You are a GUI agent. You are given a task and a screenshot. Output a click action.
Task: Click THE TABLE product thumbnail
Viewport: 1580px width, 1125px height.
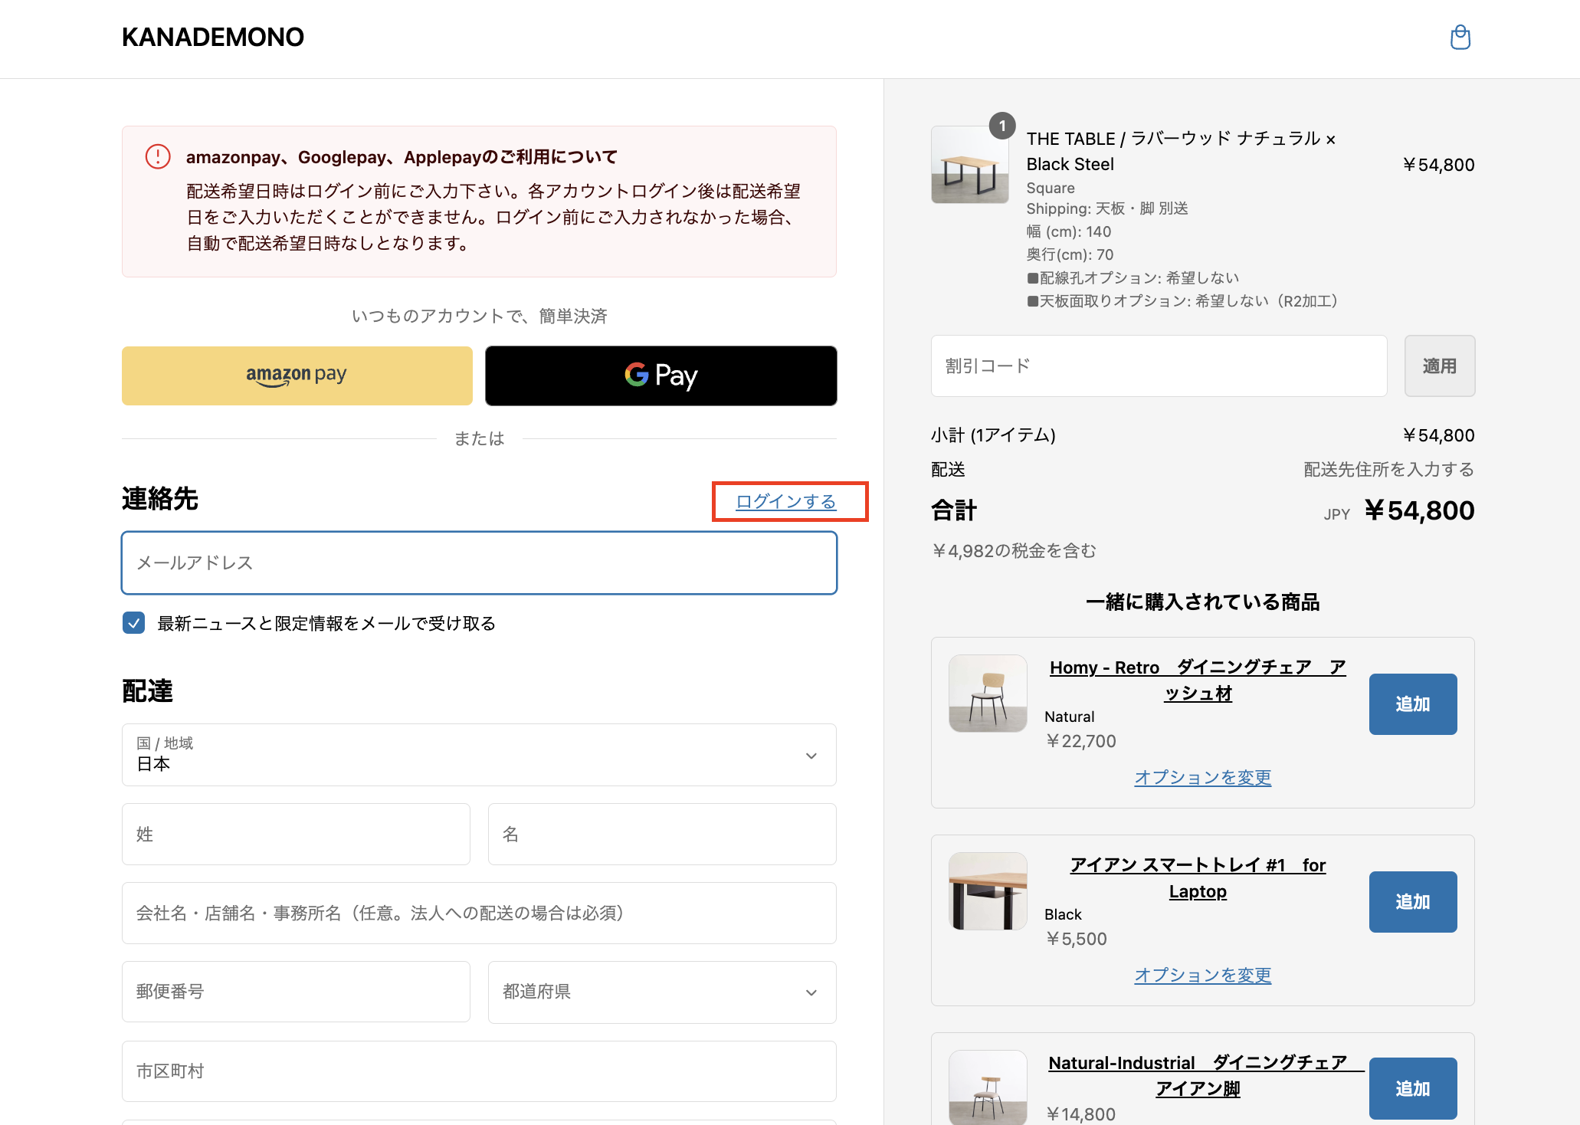click(969, 165)
